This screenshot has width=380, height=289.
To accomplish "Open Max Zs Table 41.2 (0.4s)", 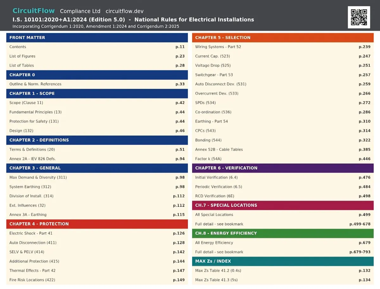I will coord(283,271).
